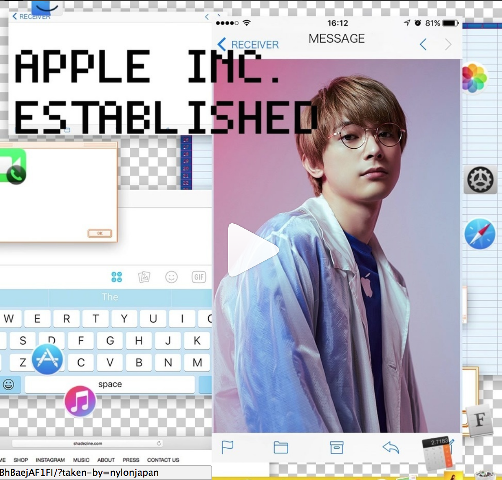Select 'The' keyboard suggestion
This screenshot has width=502, height=480.
point(110,297)
